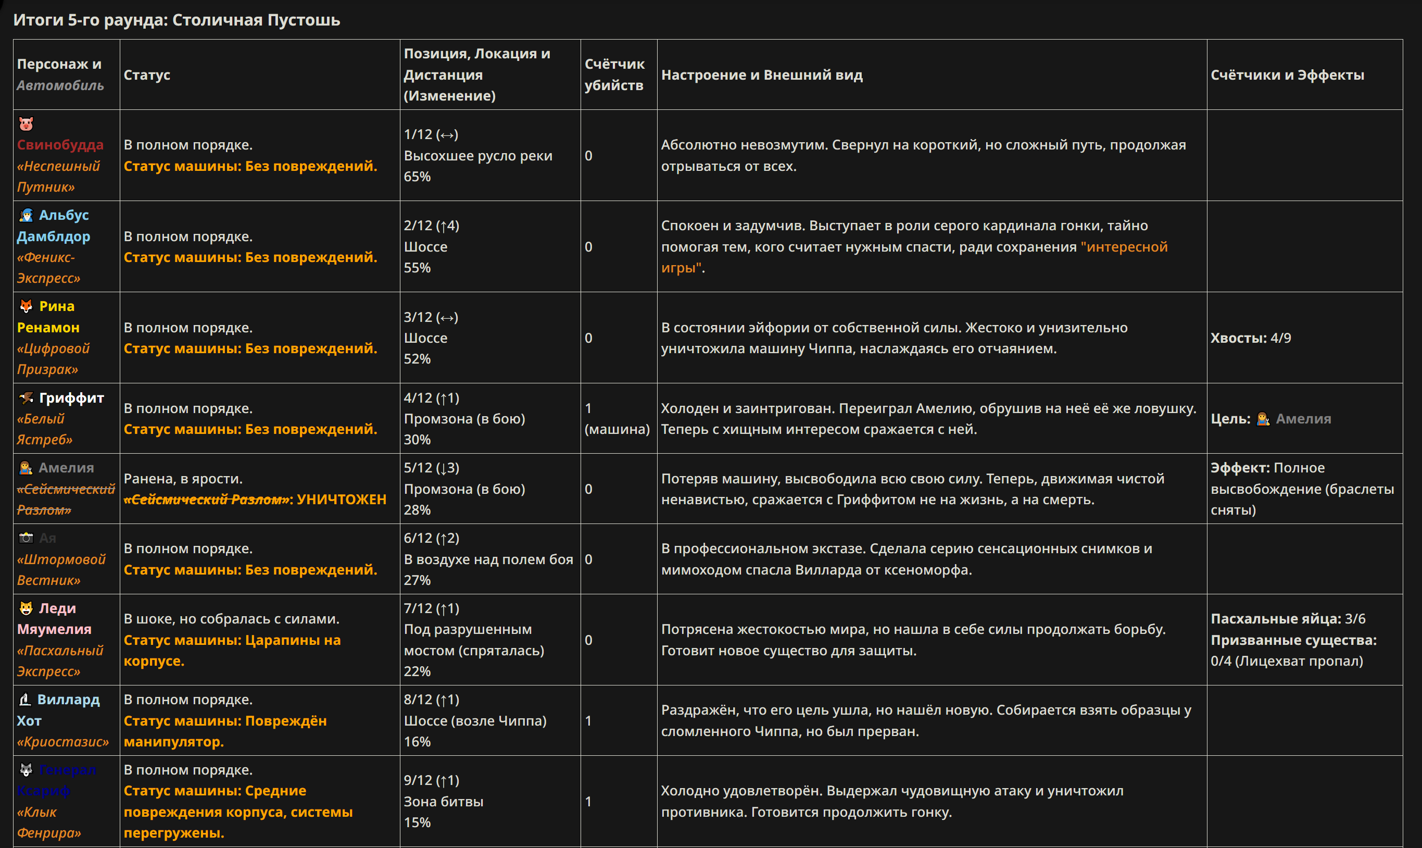Click the mood text Холоден и заинтригован
Image resolution: width=1422 pixels, height=848 pixels.
[747, 408]
